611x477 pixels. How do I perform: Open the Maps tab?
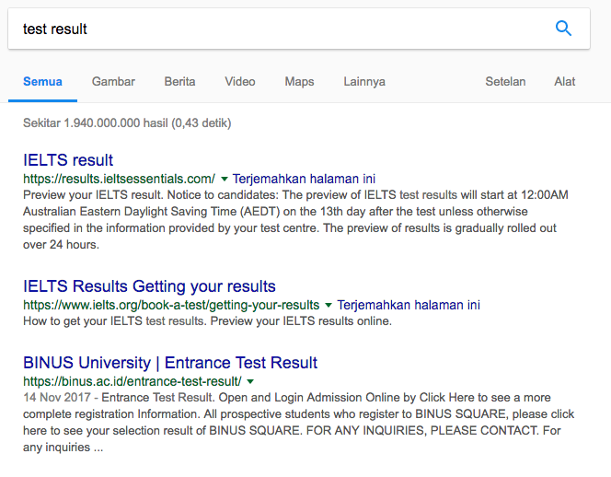[299, 82]
